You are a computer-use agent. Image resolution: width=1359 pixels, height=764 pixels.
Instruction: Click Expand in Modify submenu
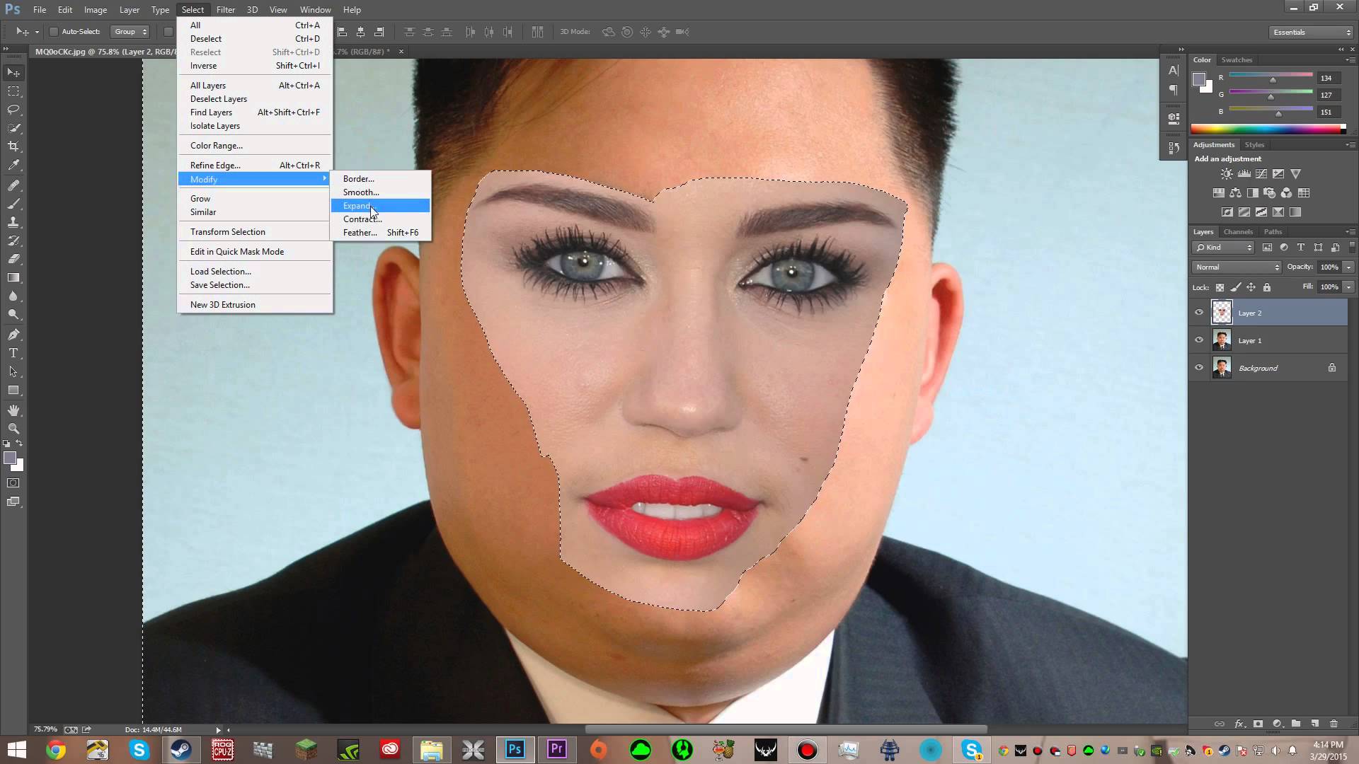[x=381, y=206]
